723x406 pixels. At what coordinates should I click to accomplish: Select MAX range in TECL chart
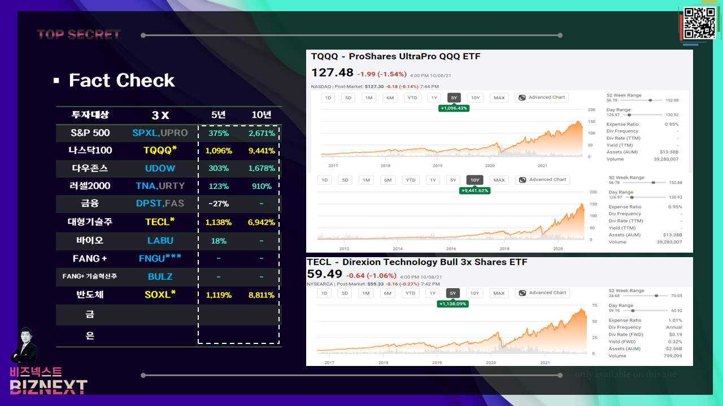point(499,293)
